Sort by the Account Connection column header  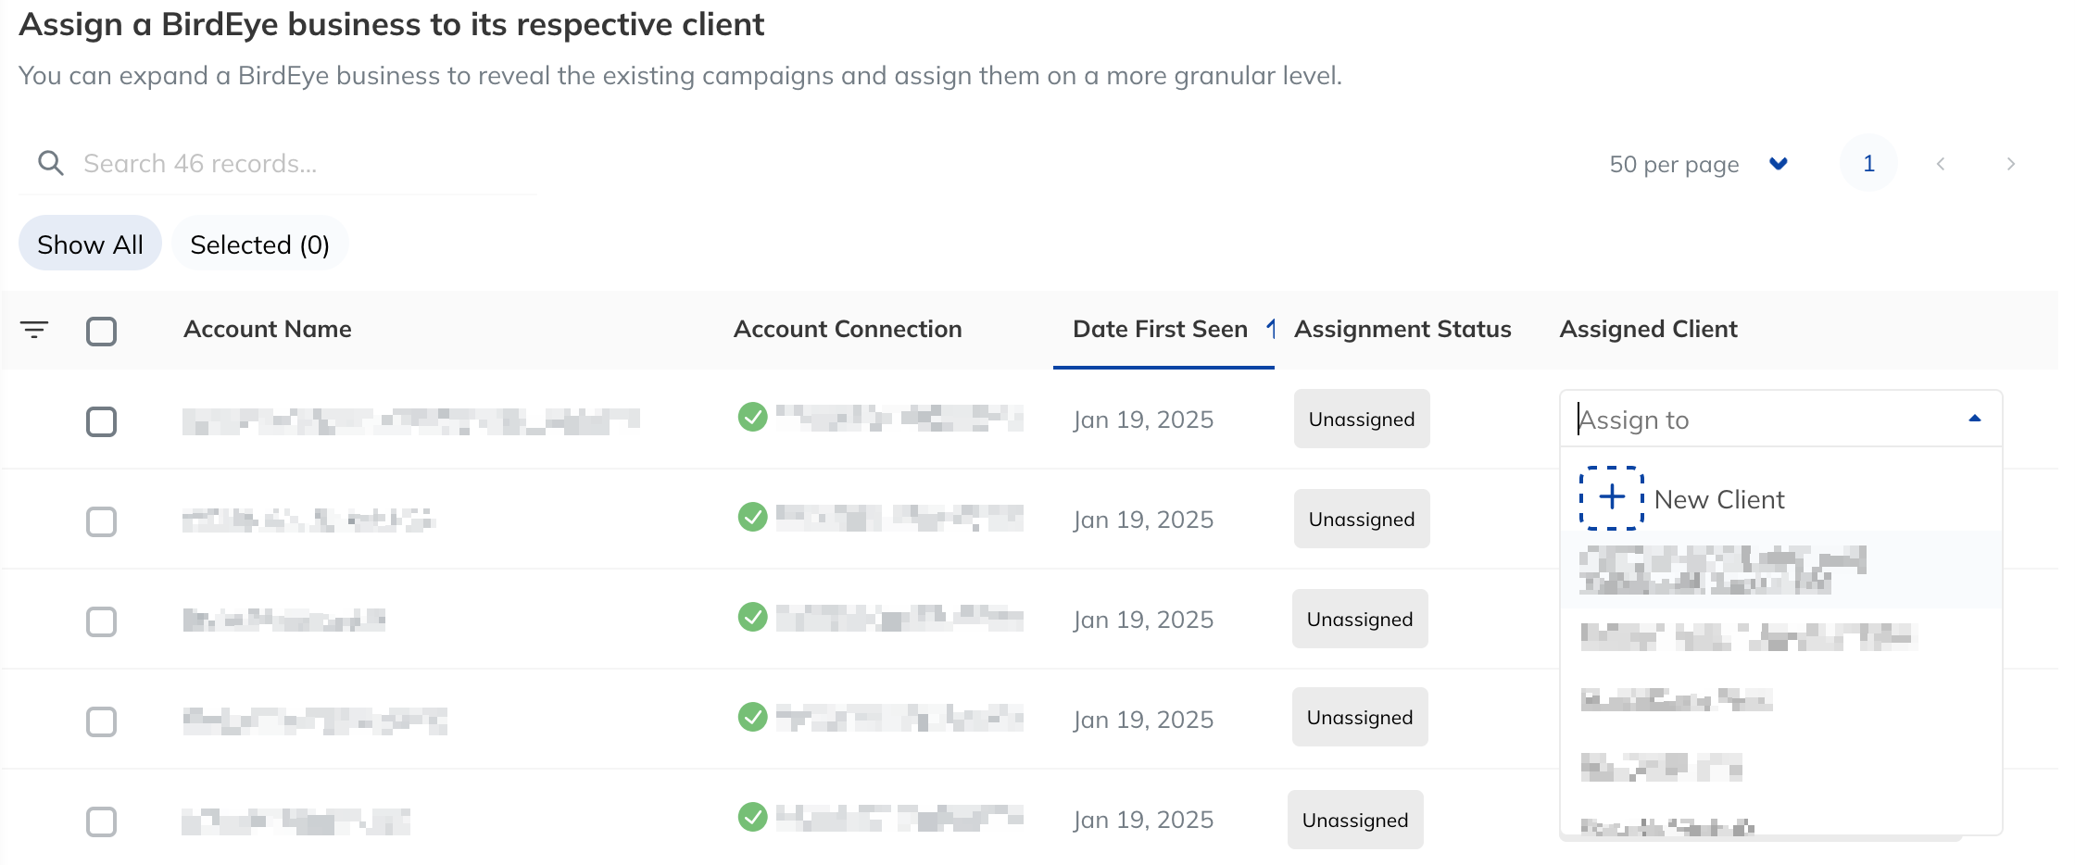coord(848,329)
